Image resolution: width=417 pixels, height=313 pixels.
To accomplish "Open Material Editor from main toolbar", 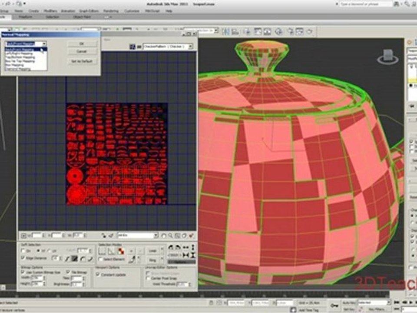I will click(278, 32).
